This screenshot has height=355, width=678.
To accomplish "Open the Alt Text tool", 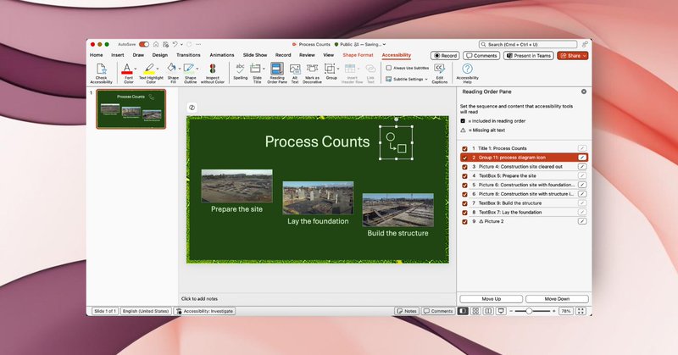I will [295, 73].
